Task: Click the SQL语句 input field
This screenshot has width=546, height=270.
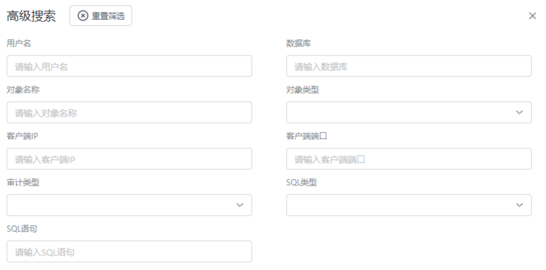Action: pos(129,251)
